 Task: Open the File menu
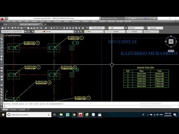point(8,21)
